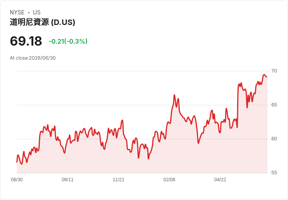Click the At close date text
This screenshot has width=288, height=200.
tap(33, 58)
